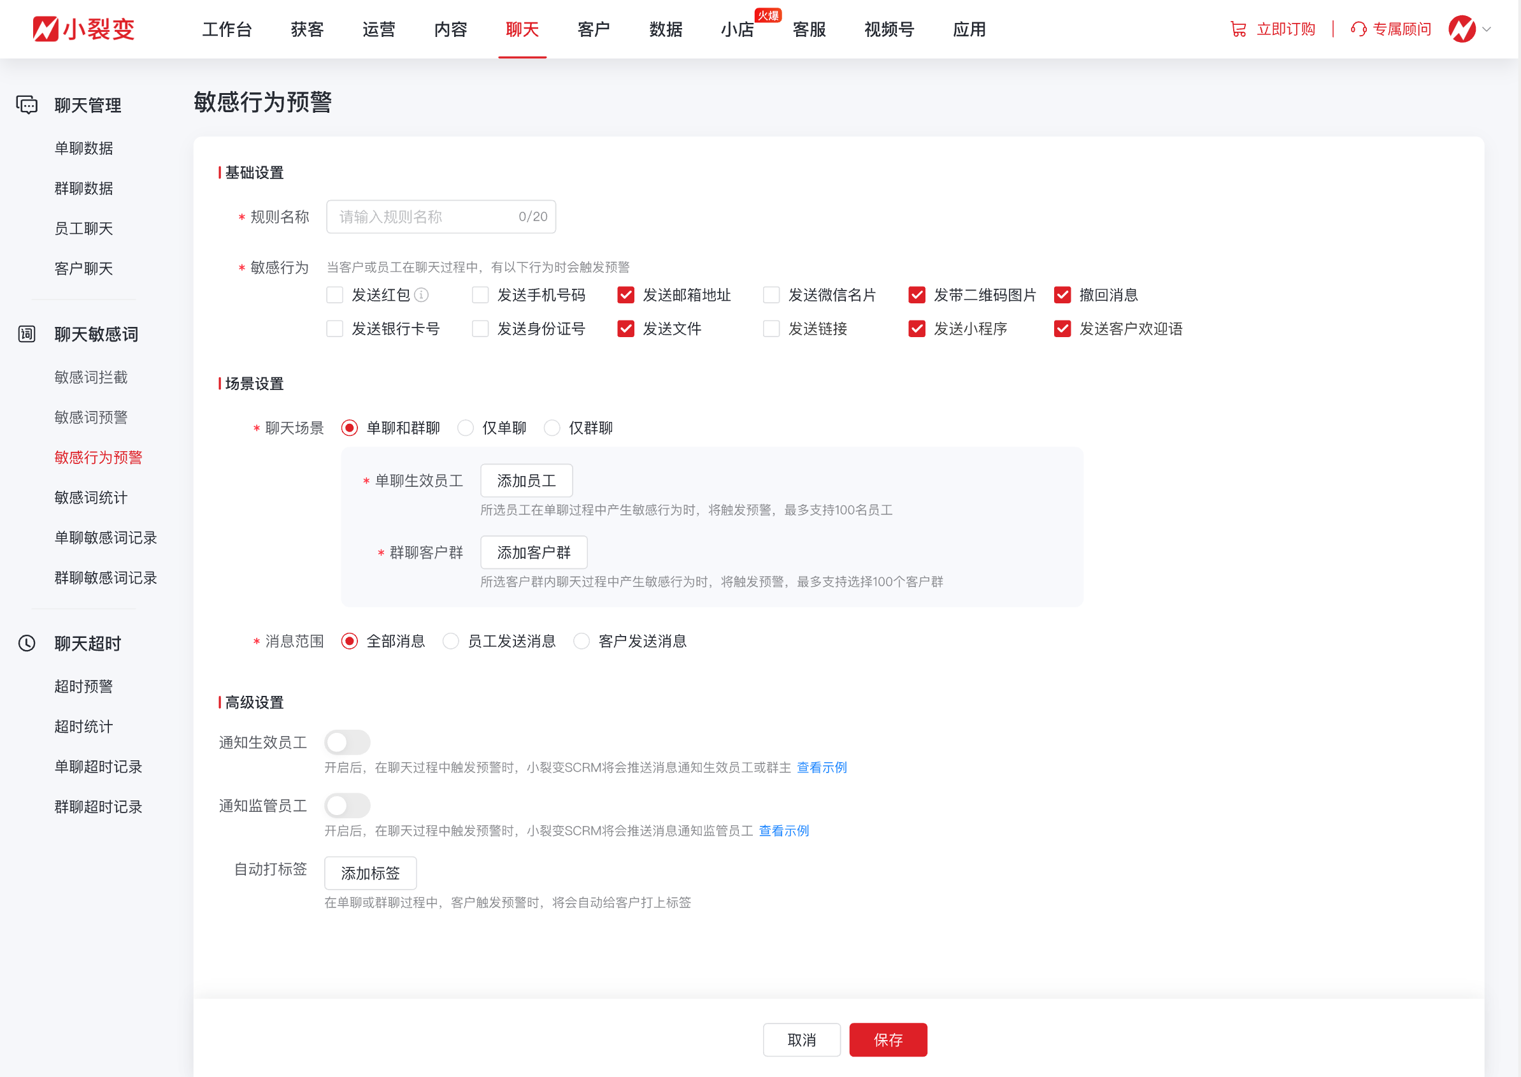Expand the account dropdown chevron
This screenshot has height=1077, width=1521.
[x=1487, y=29]
